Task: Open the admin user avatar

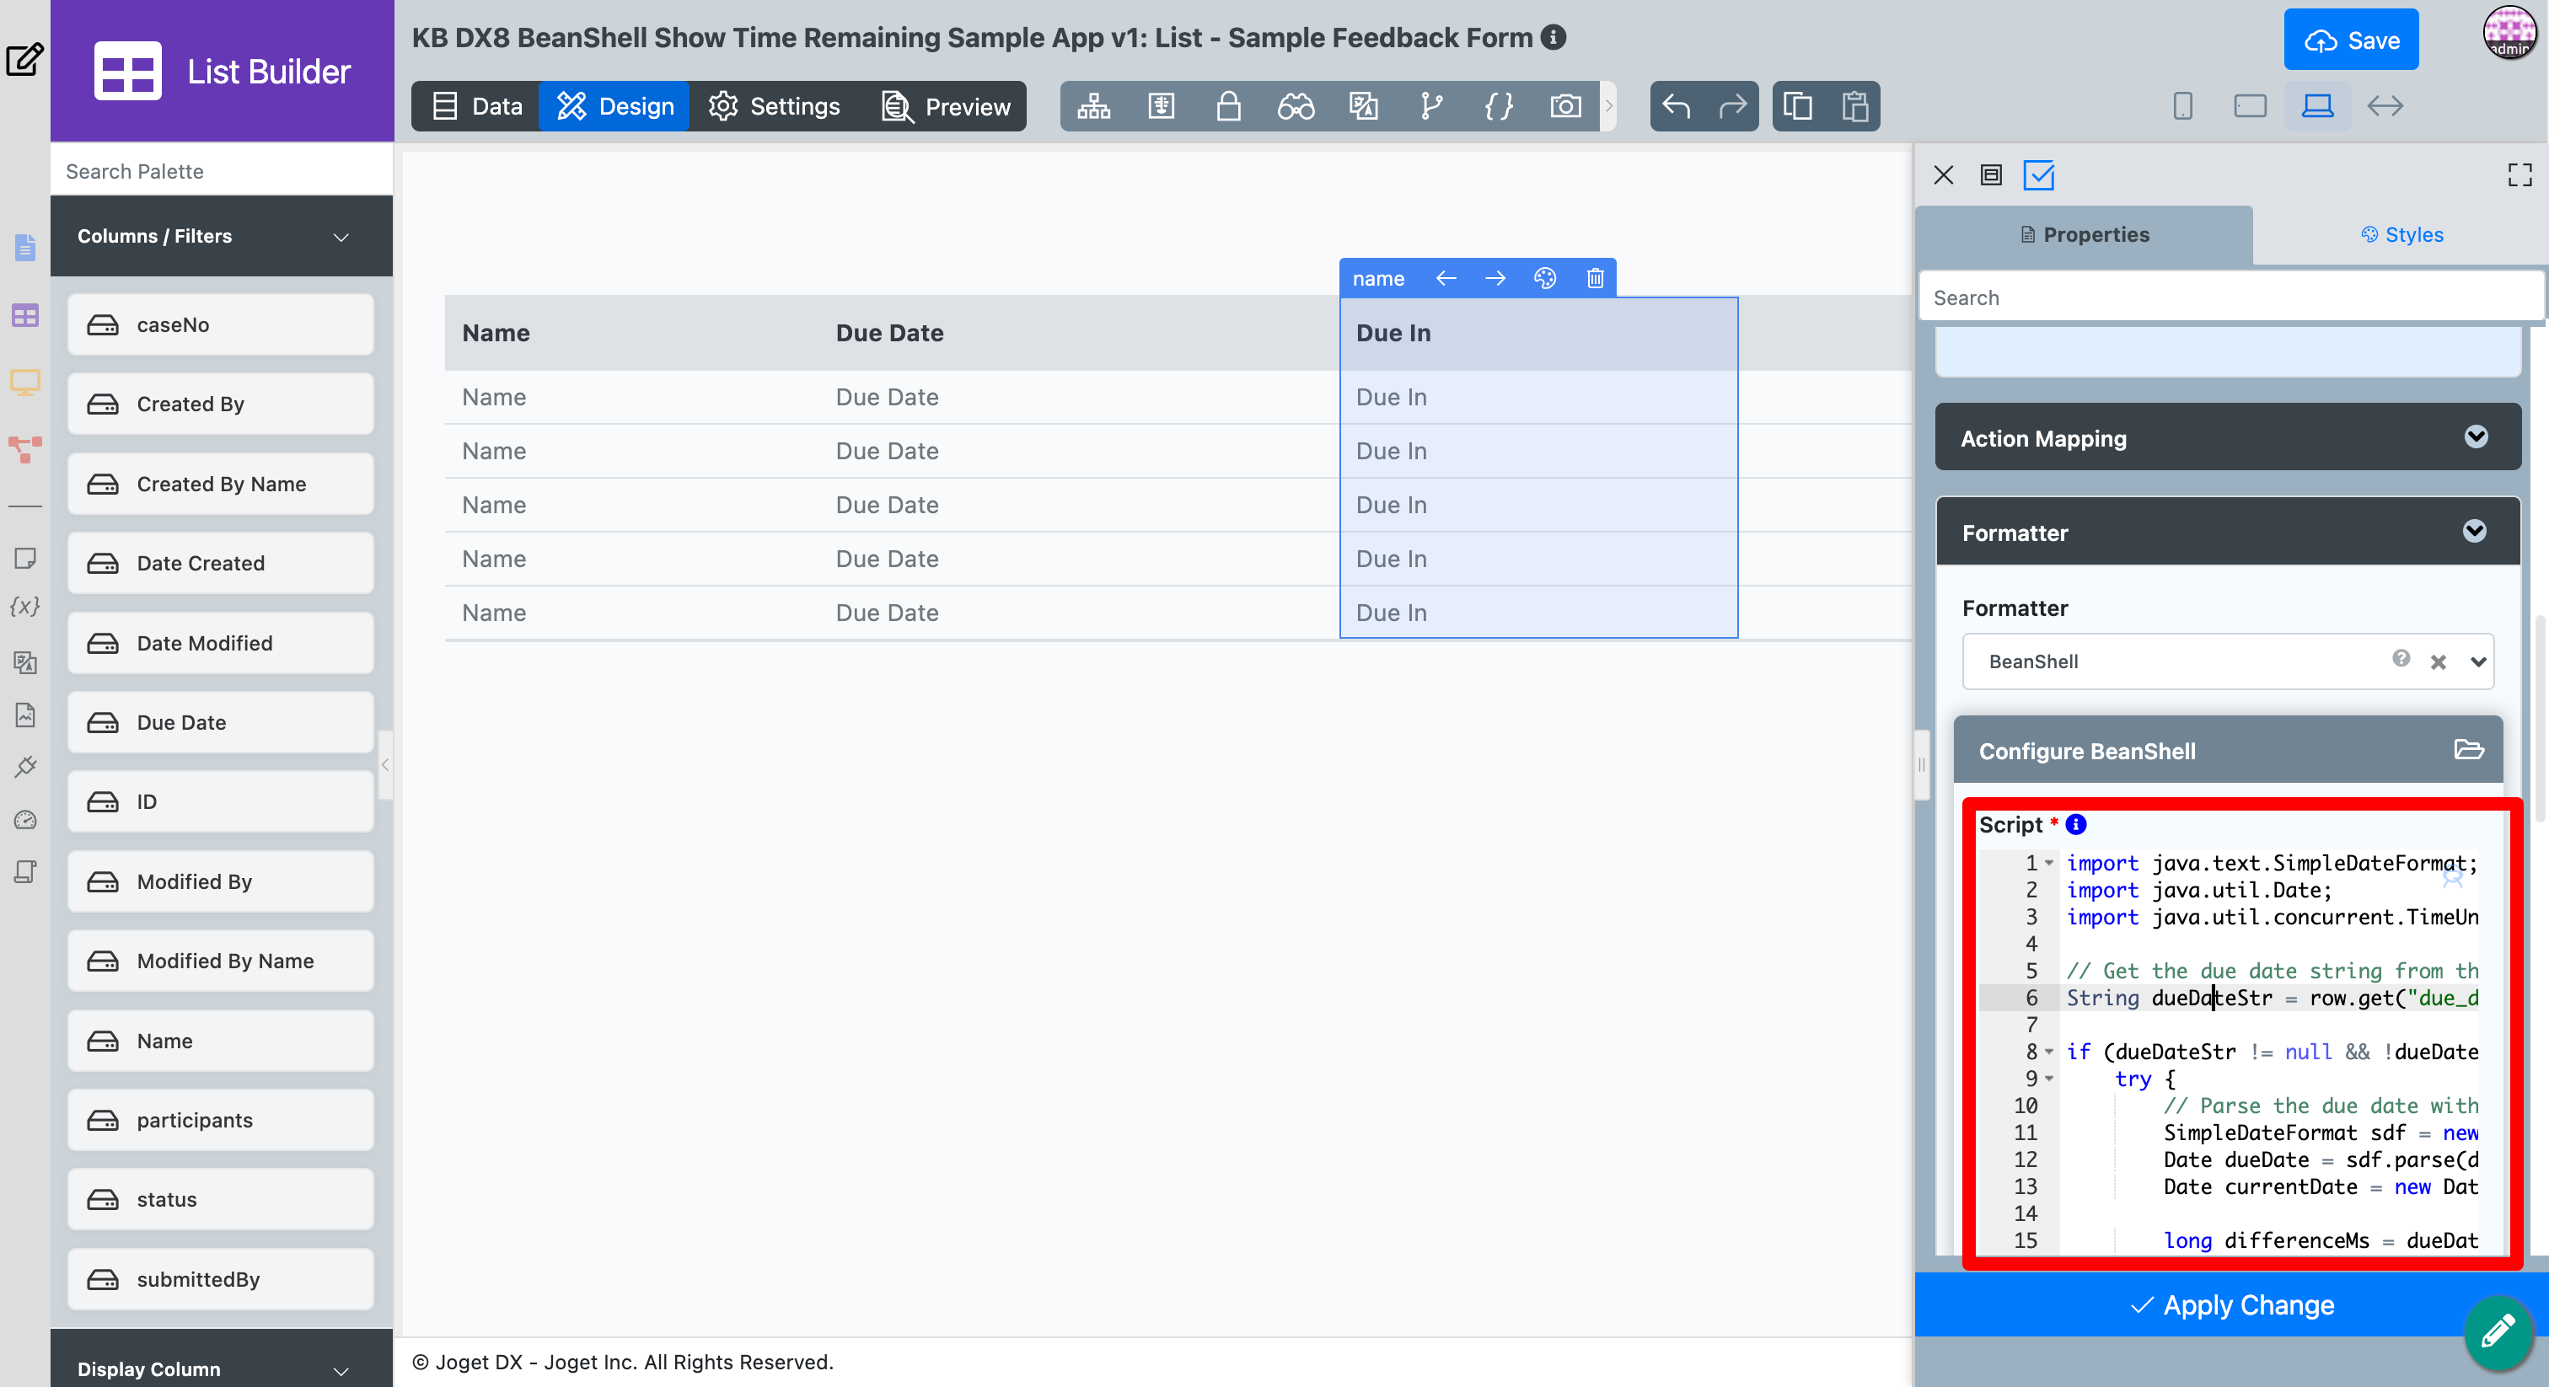Action: [x=2510, y=32]
